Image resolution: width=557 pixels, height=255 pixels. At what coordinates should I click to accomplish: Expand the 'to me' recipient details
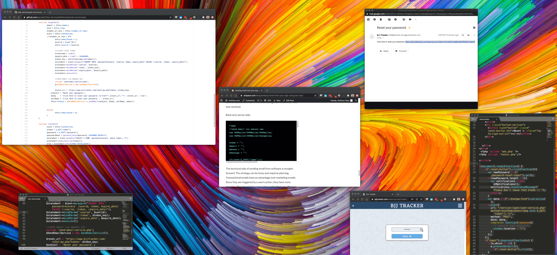(383, 38)
